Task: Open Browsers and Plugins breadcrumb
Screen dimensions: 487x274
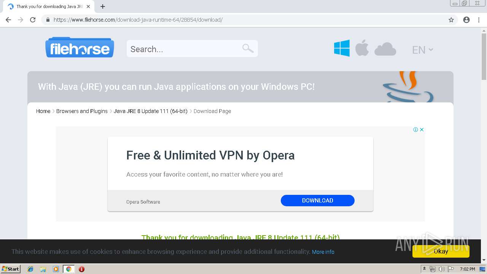Action: (82, 111)
